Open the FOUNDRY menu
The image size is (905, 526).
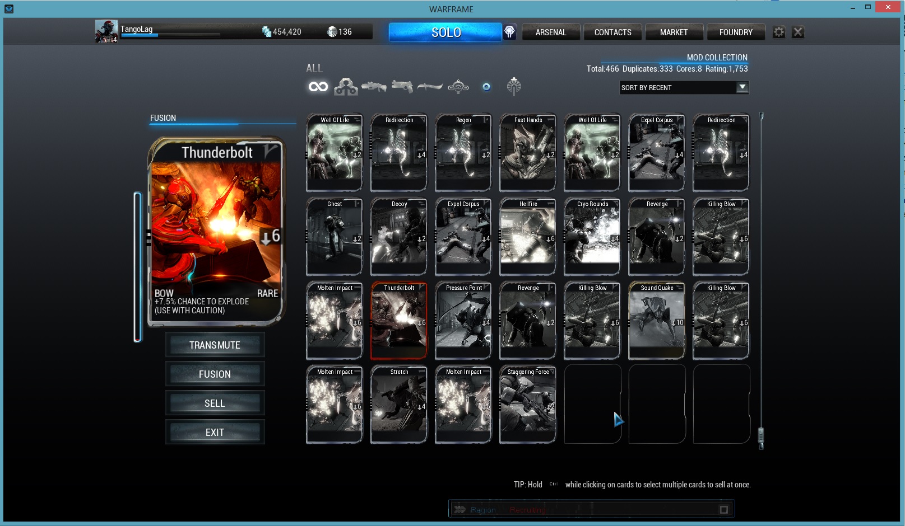(x=736, y=32)
